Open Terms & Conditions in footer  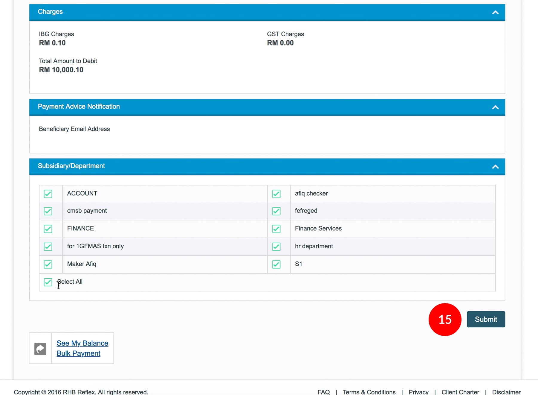(x=369, y=392)
